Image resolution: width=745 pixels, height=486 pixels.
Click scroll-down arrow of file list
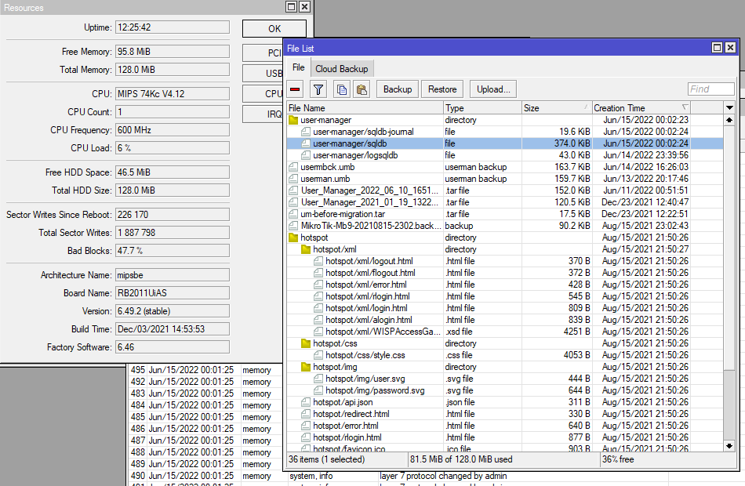pos(729,446)
